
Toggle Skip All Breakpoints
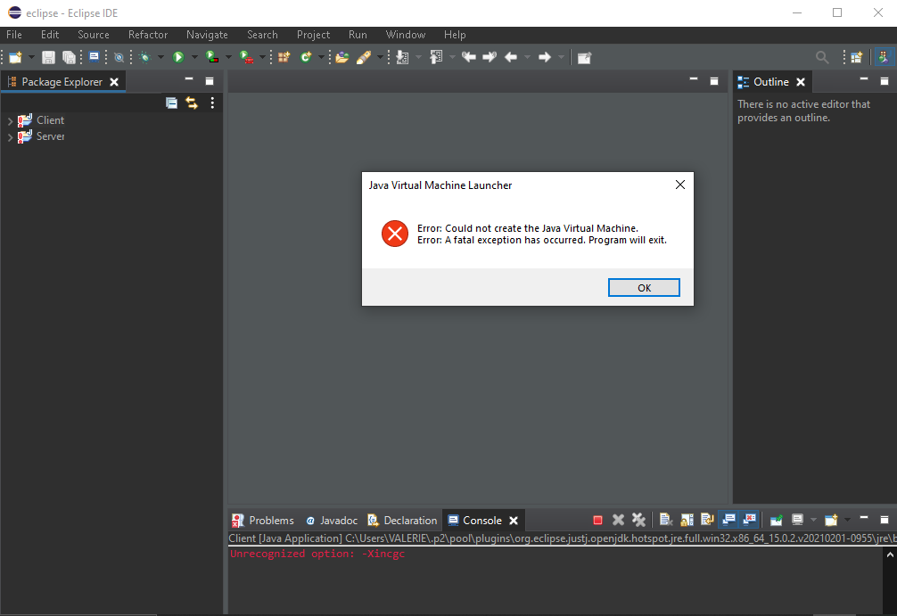point(119,57)
